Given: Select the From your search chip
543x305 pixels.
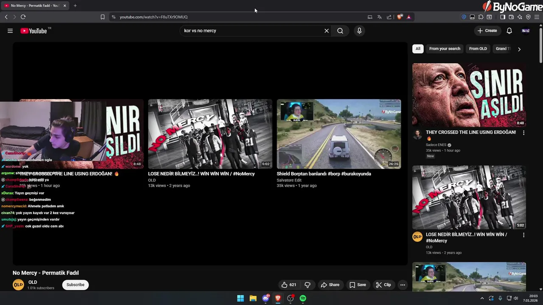Looking at the screenshot, I should 445,49.
